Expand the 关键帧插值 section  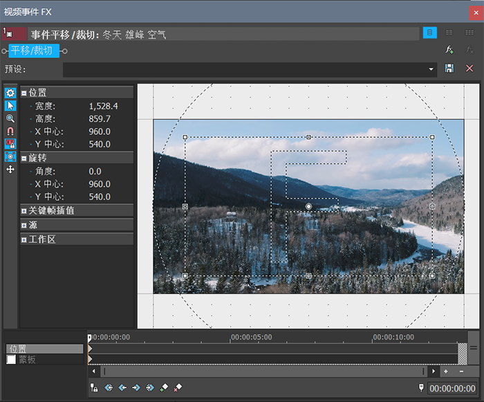(x=24, y=210)
